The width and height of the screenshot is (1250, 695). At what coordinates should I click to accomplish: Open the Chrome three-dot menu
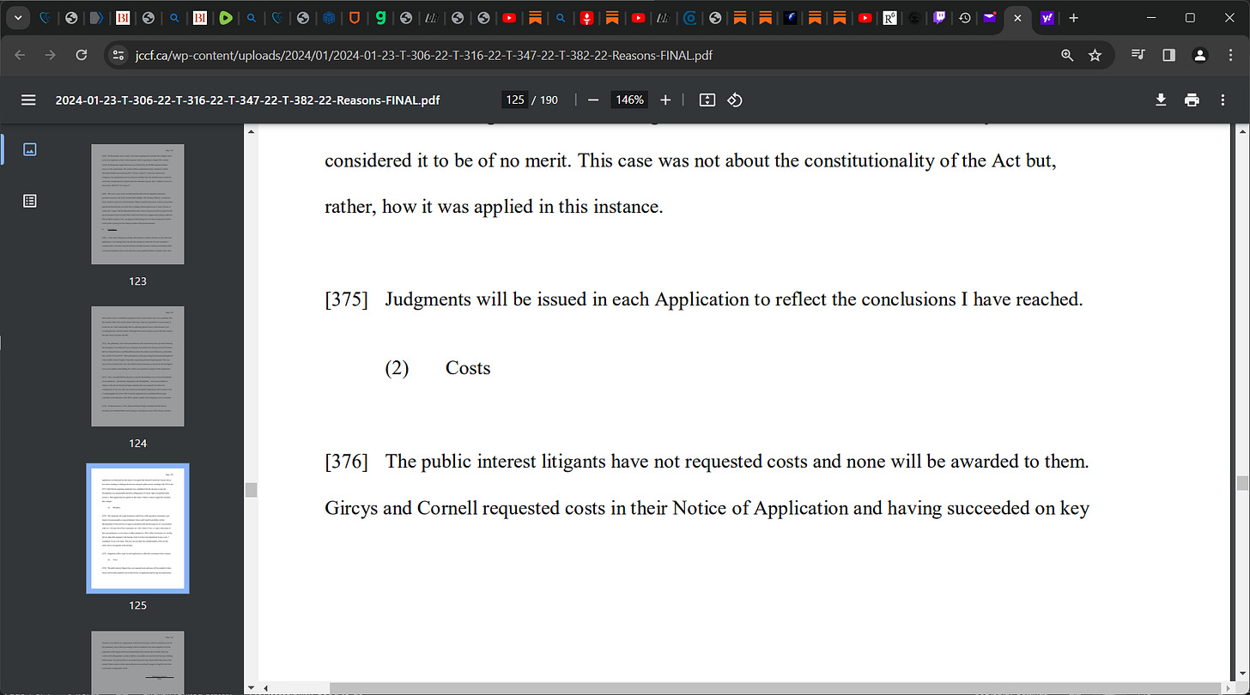(1229, 55)
